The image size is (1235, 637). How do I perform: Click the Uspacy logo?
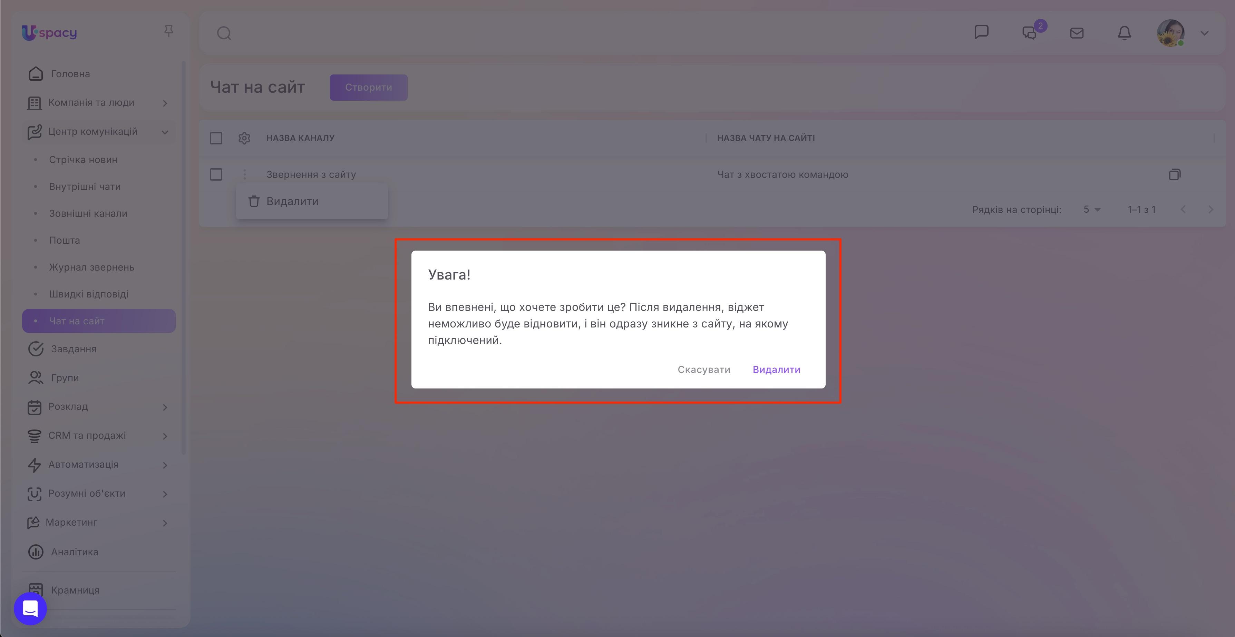tap(49, 32)
